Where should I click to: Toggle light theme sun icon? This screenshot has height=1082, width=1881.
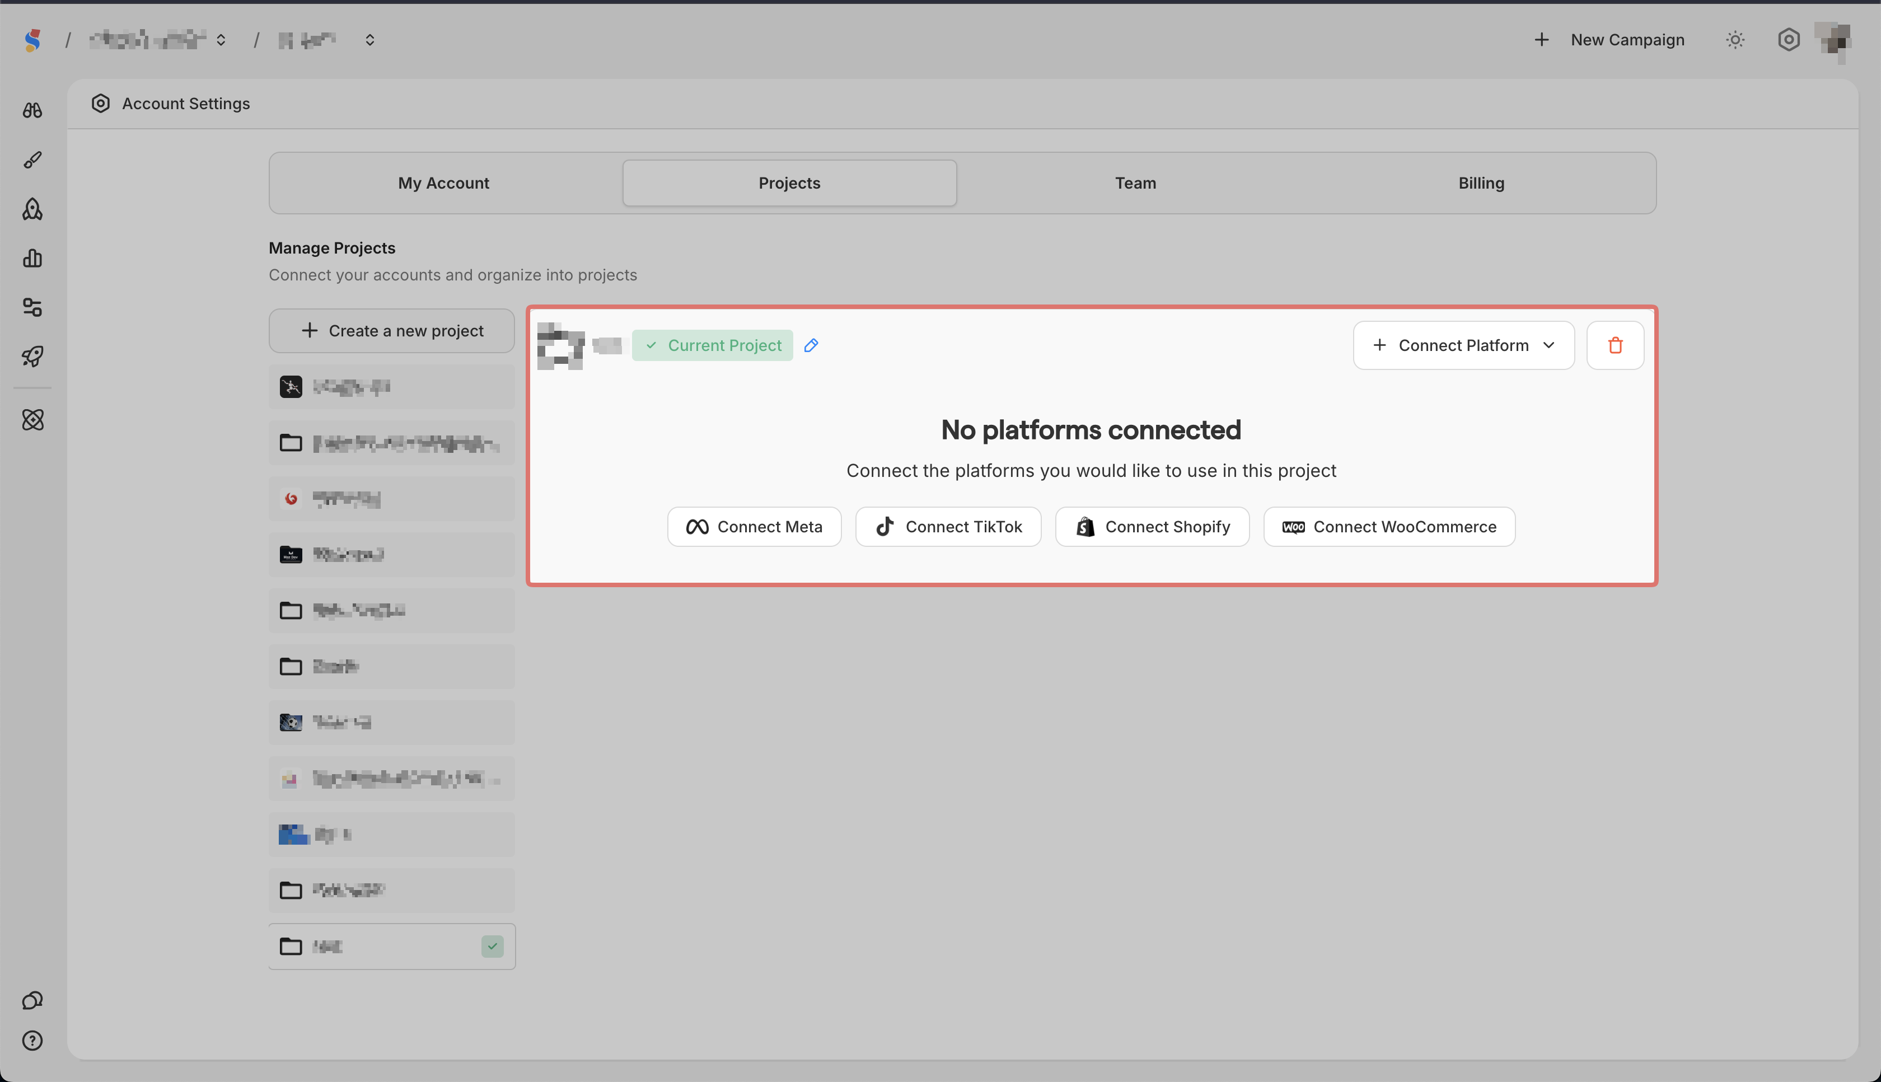(1734, 40)
